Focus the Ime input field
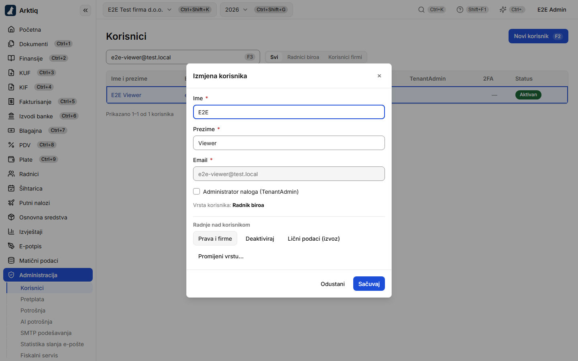This screenshot has width=578, height=361. [289, 112]
